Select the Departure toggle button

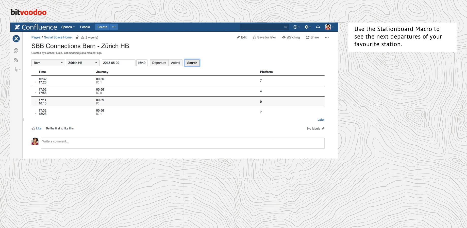(159, 63)
